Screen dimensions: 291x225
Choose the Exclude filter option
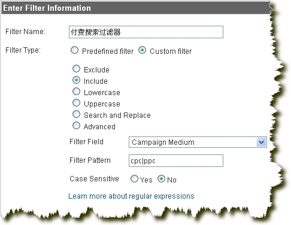pyautogui.click(x=76, y=69)
